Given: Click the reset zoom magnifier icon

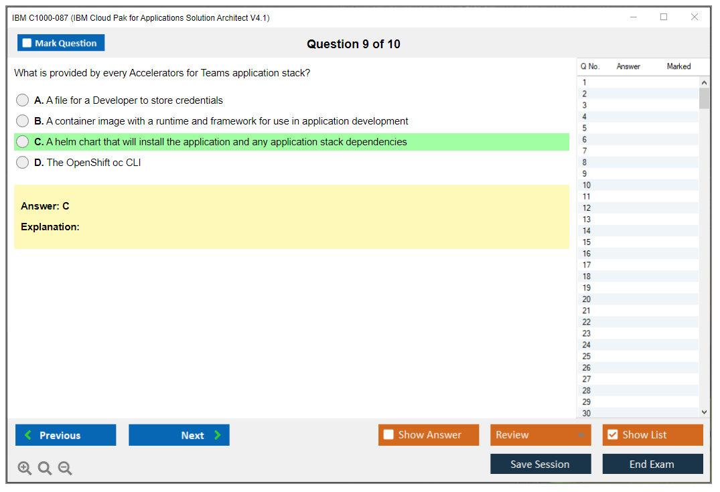Looking at the screenshot, I should (x=45, y=468).
